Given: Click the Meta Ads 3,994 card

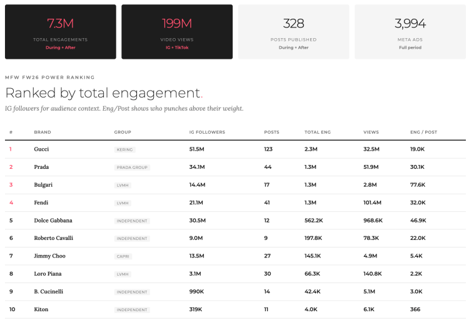Looking at the screenshot, I should (410, 32).
